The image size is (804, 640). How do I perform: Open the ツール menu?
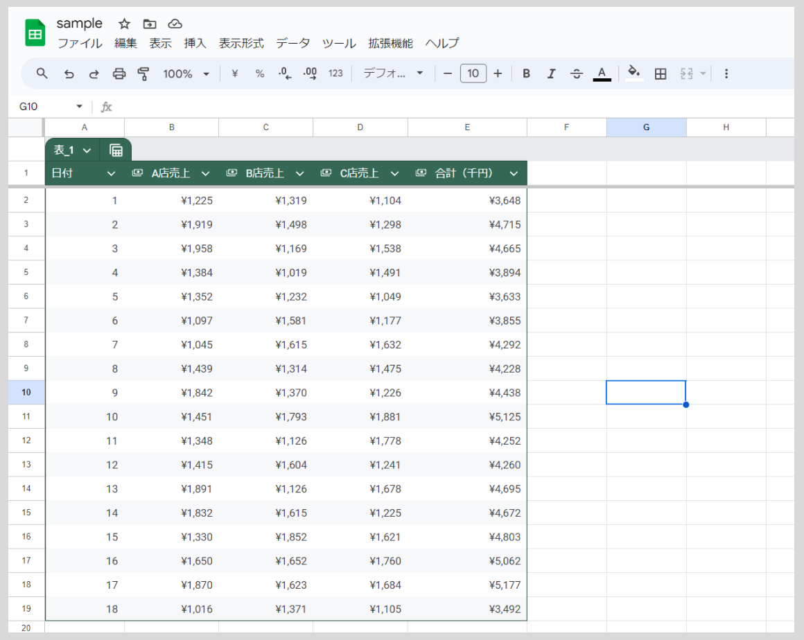click(339, 44)
